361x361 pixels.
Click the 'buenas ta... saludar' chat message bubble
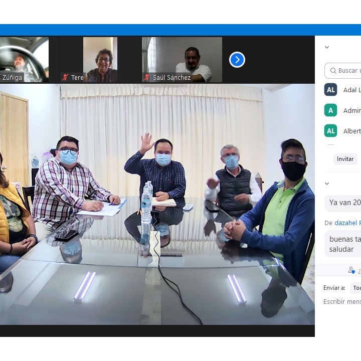pyautogui.click(x=343, y=244)
